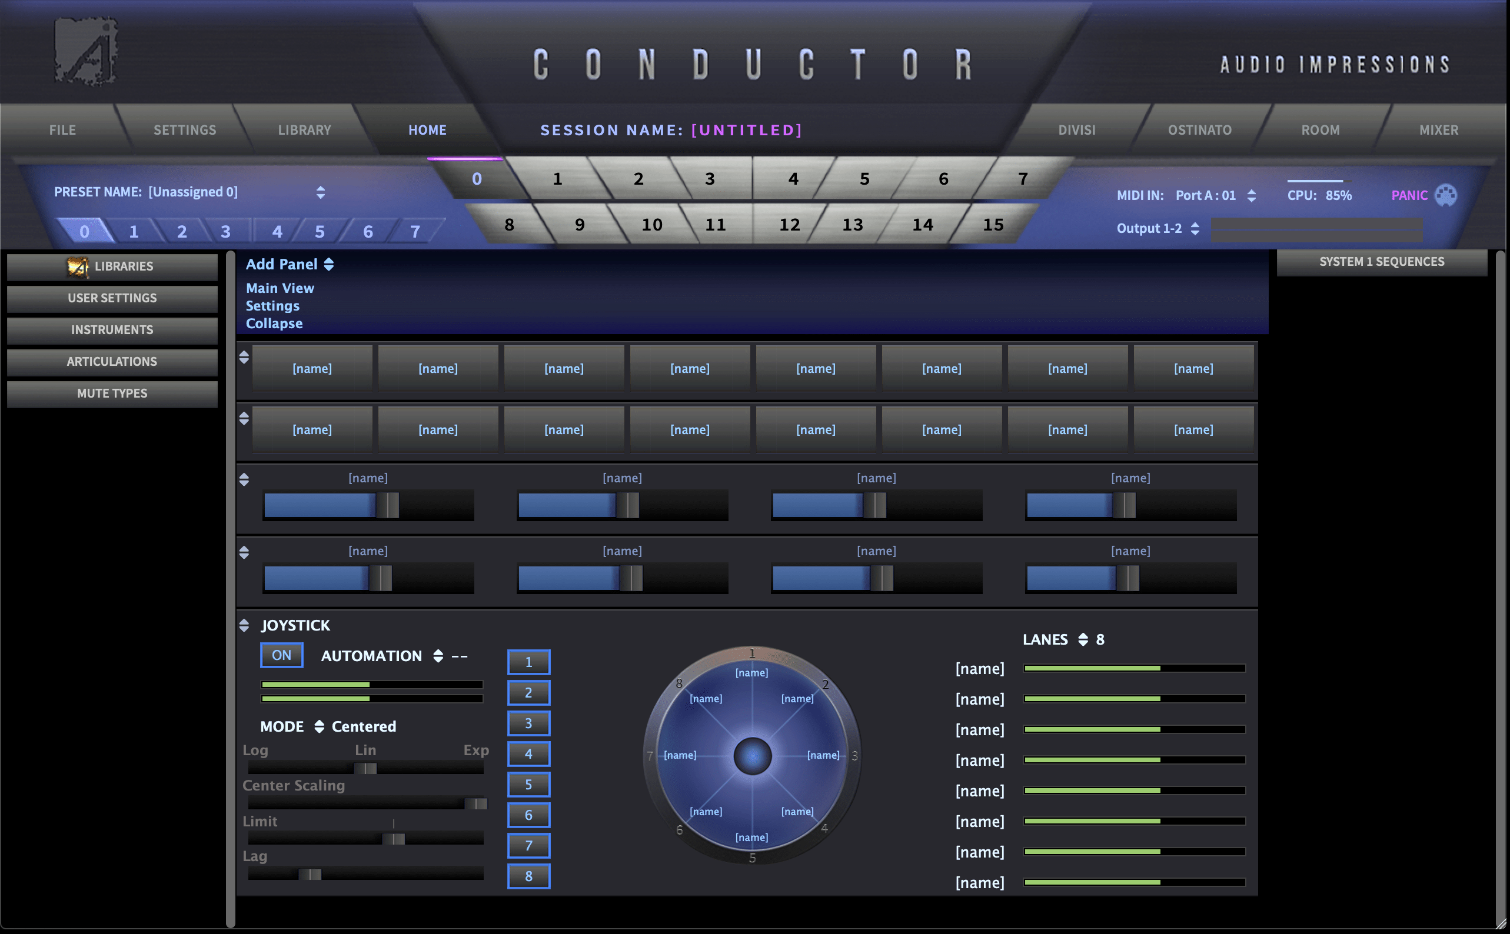Change MIDI IN port with arrows
Screen dimensions: 1510x934
[1251, 196]
